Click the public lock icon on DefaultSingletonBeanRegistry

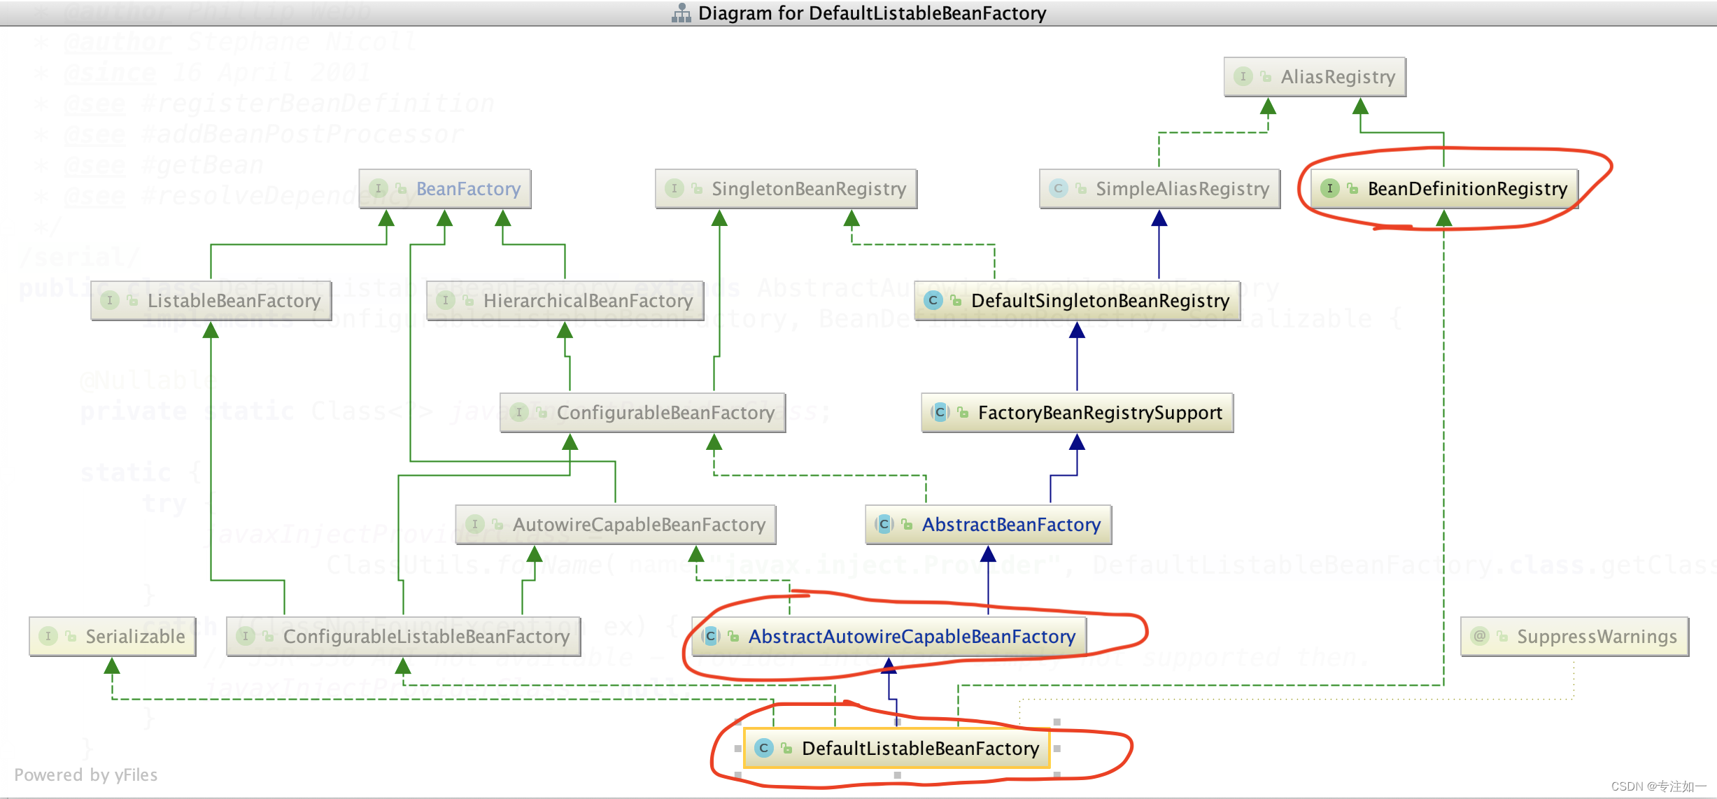tap(956, 301)
